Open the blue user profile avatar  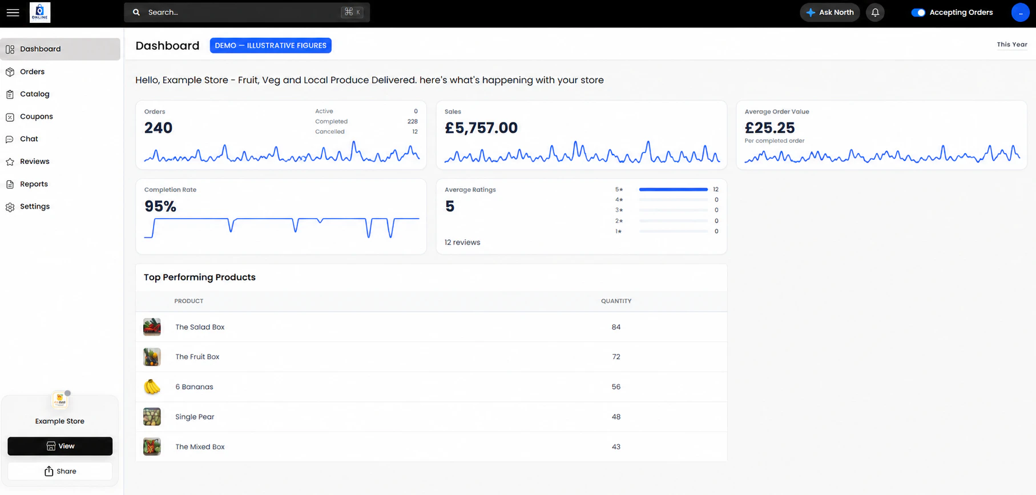pos(1020,12)
